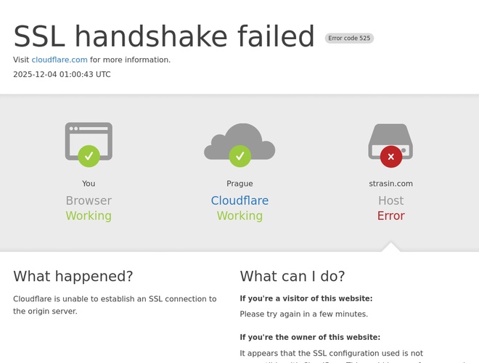Click the "You" label under browser icon
479x363 pixels.
89,184
